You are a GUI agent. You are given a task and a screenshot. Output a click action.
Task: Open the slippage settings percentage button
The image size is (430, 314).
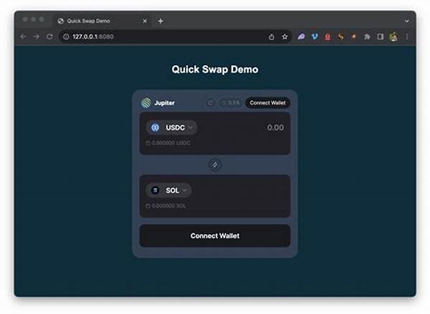coord(231,103)
